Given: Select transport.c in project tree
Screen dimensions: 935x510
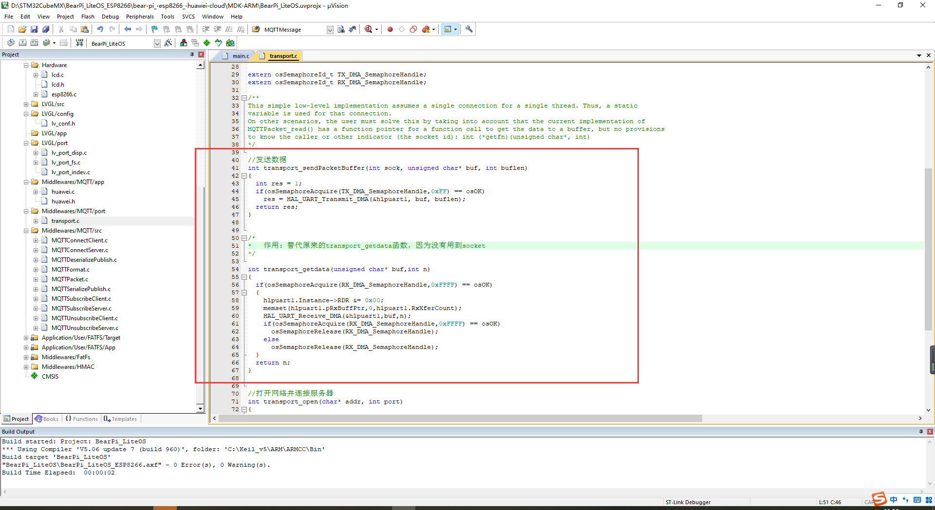Looking at the screenshot, I should click(65, 221).
